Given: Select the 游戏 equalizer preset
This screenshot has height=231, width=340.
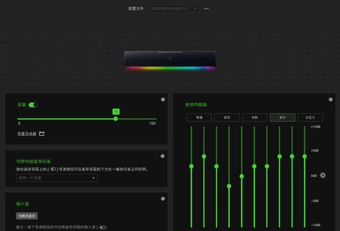Looking at the screenshot, I should coord(227,117).
